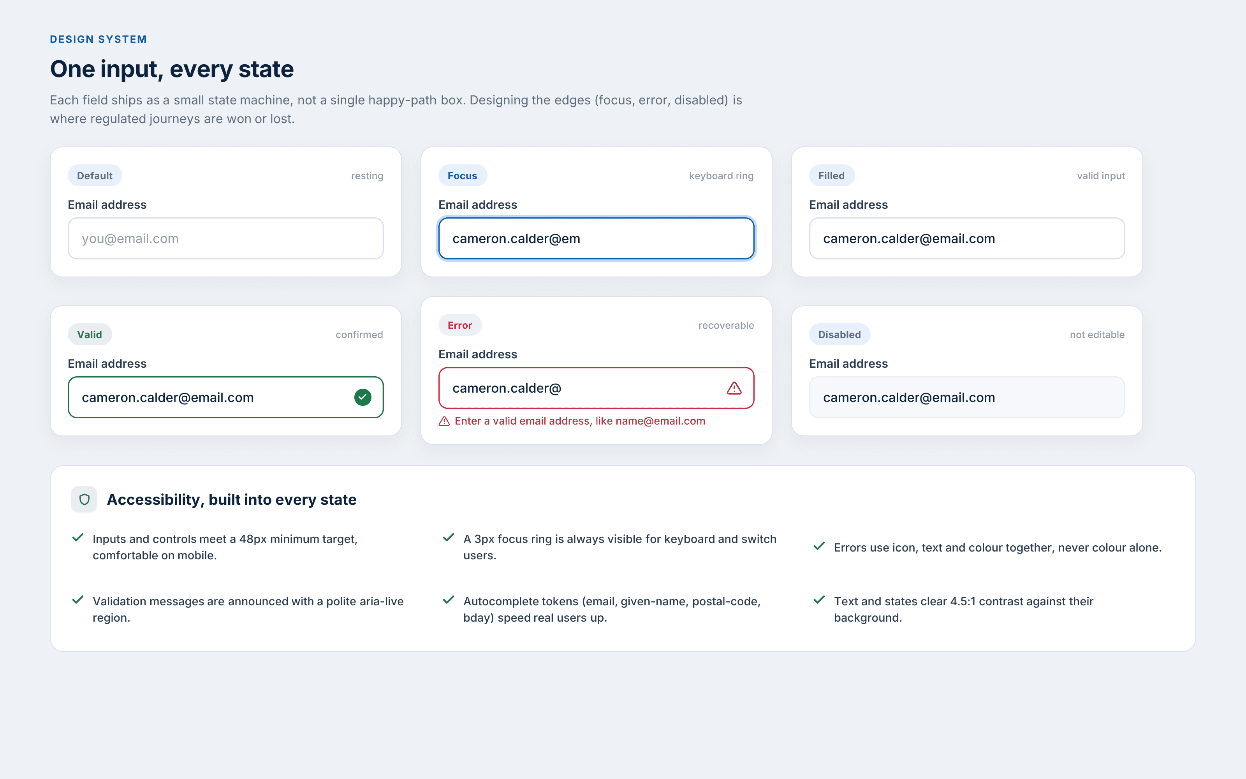
Task: Click the Email address label in Default card
Action: 107,204
